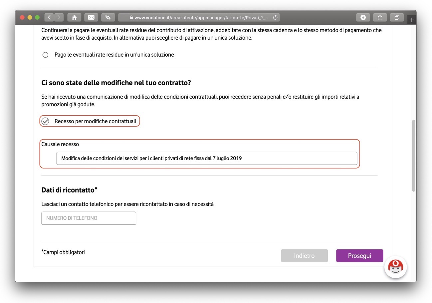Open the Vodafone chat assistant bubble

pos(395,267)
